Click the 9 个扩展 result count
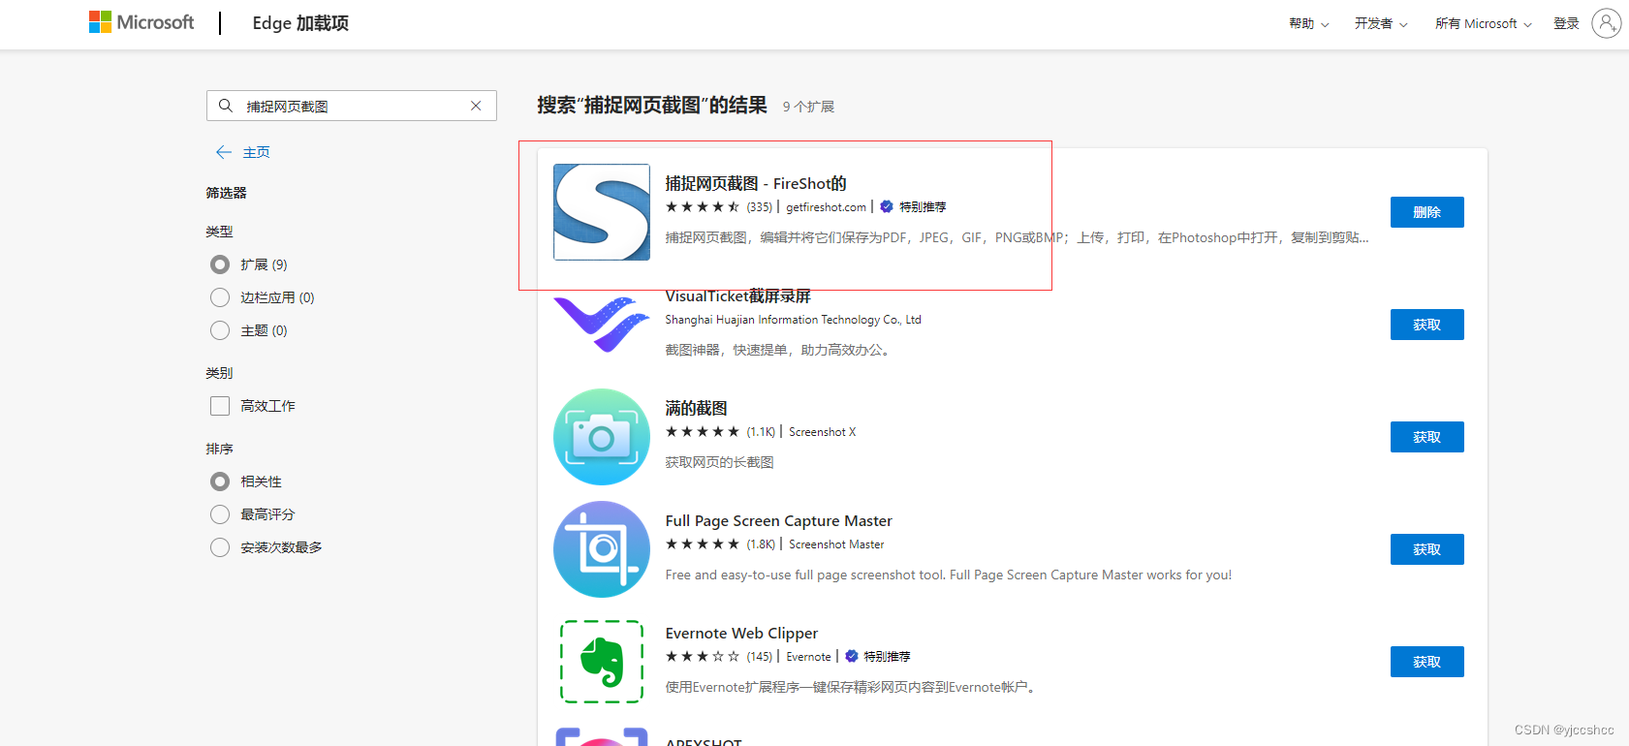 [x=808, y=107]
